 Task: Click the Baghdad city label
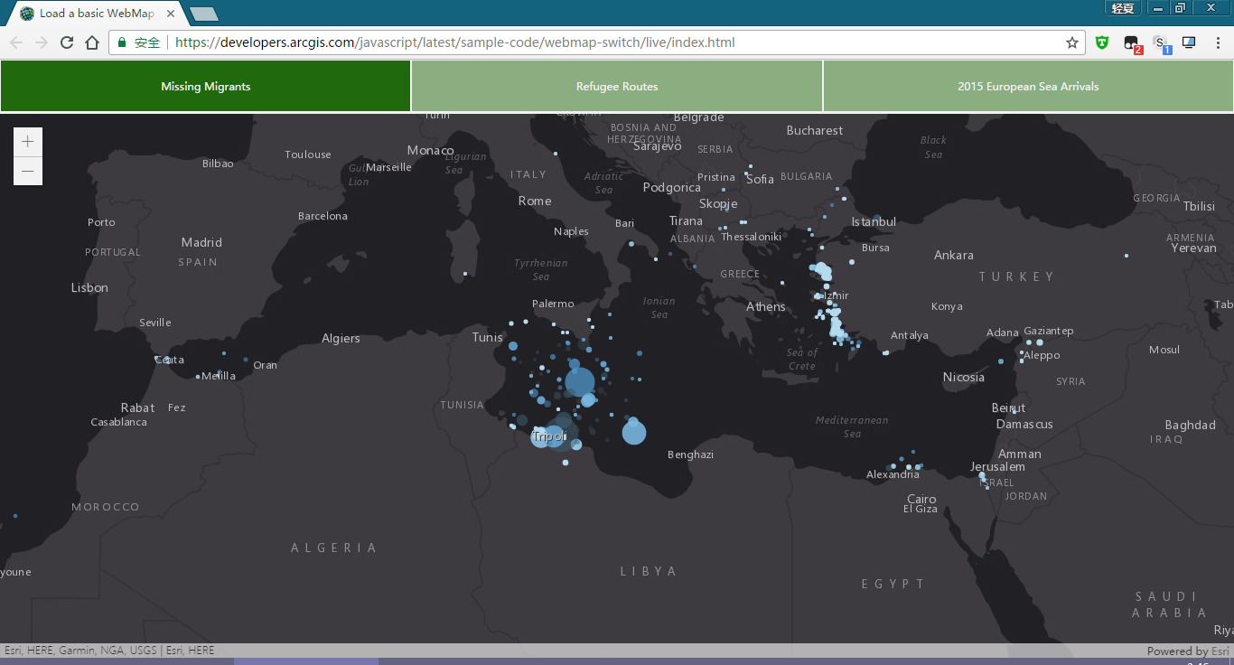tap(1191, 426)
